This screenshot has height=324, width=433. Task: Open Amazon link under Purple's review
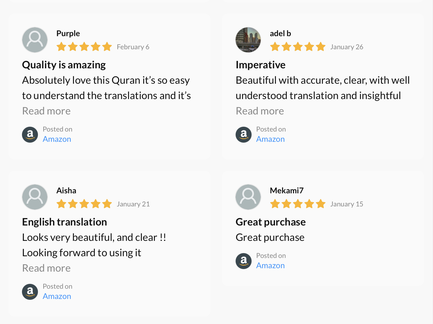click(x=57, y=139)
